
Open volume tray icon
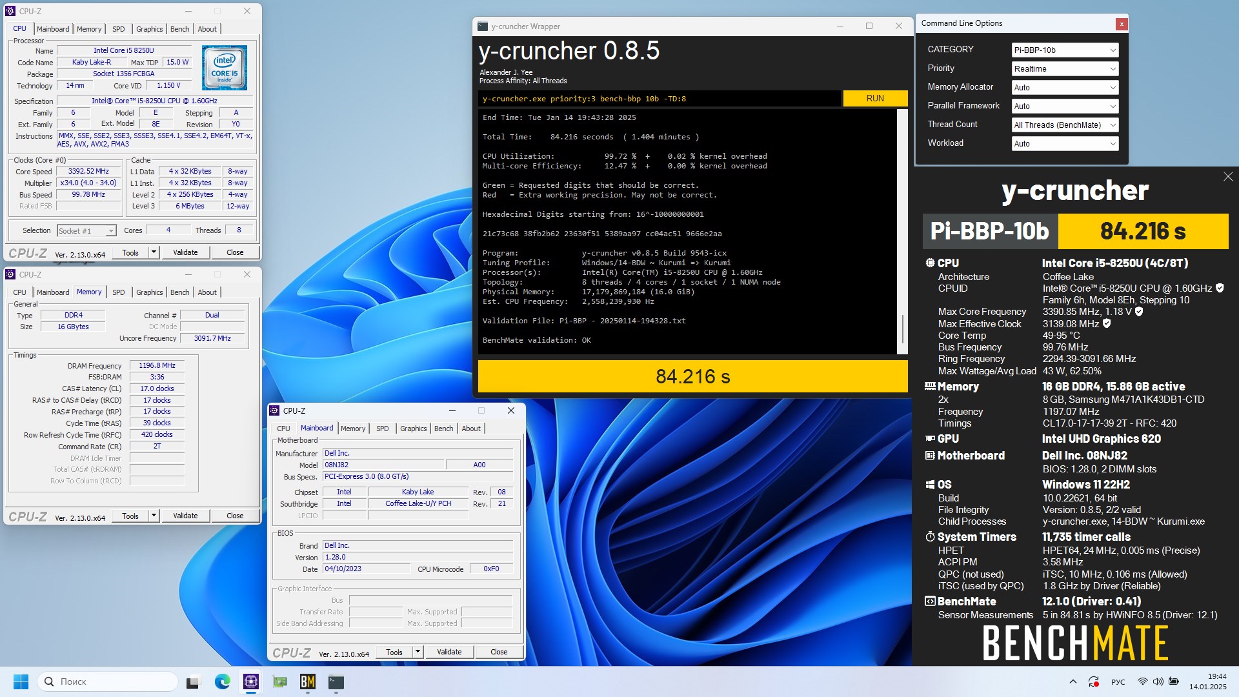pyautogui.click(x=1158, y=682)
